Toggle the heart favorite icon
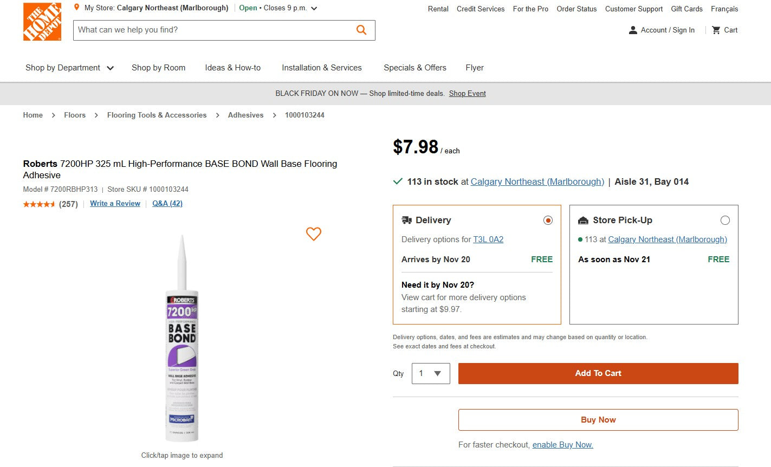Image resolution: width=771 pixels, height=467 pixels. tap(313, 234)
